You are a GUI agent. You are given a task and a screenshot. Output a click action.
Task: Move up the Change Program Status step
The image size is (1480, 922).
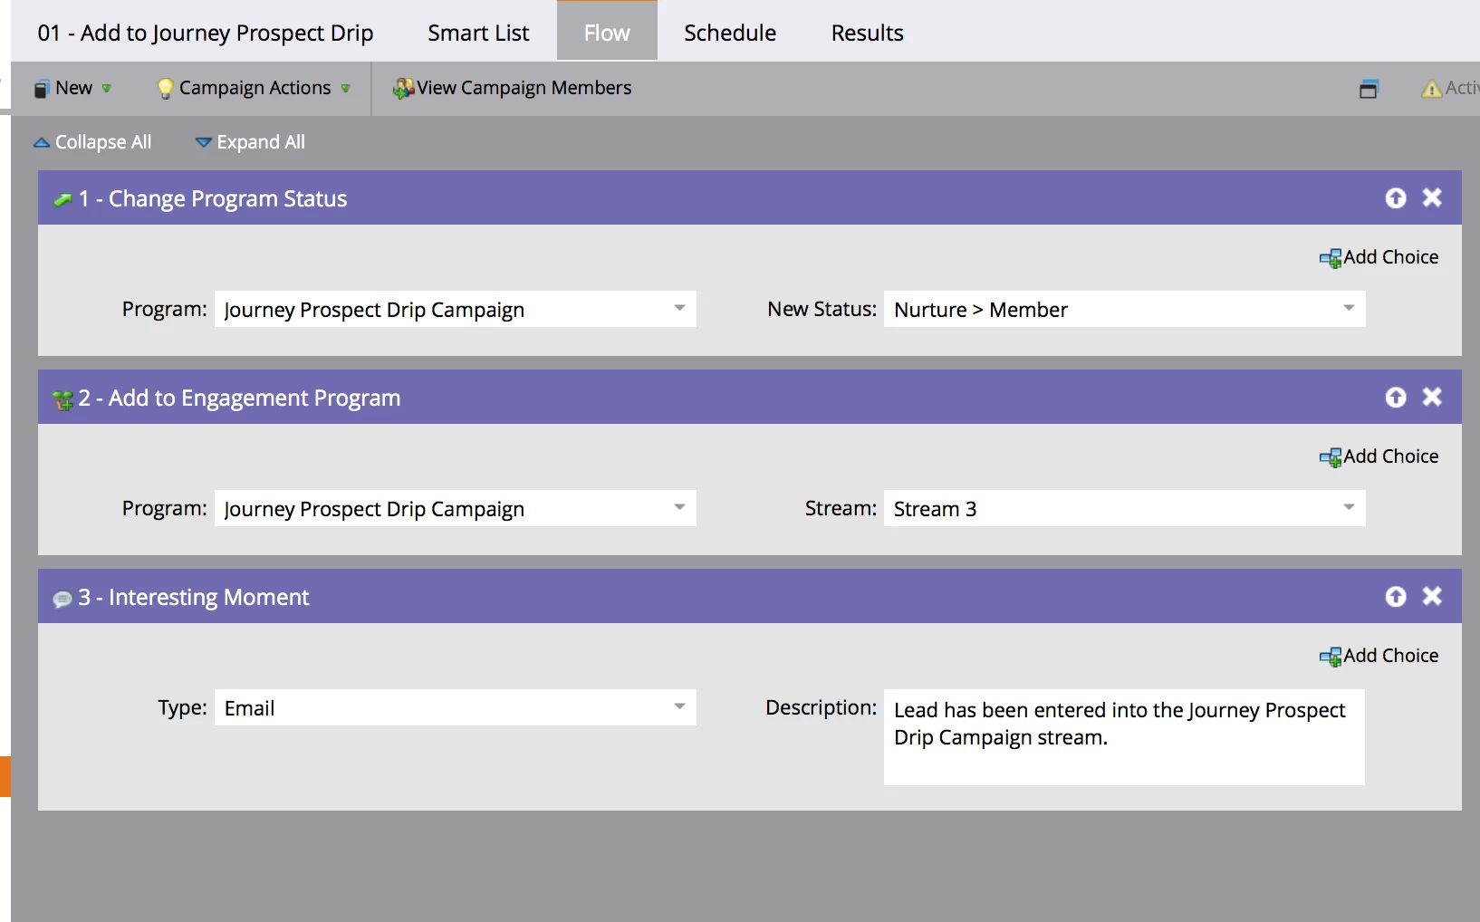point(1396,198)
